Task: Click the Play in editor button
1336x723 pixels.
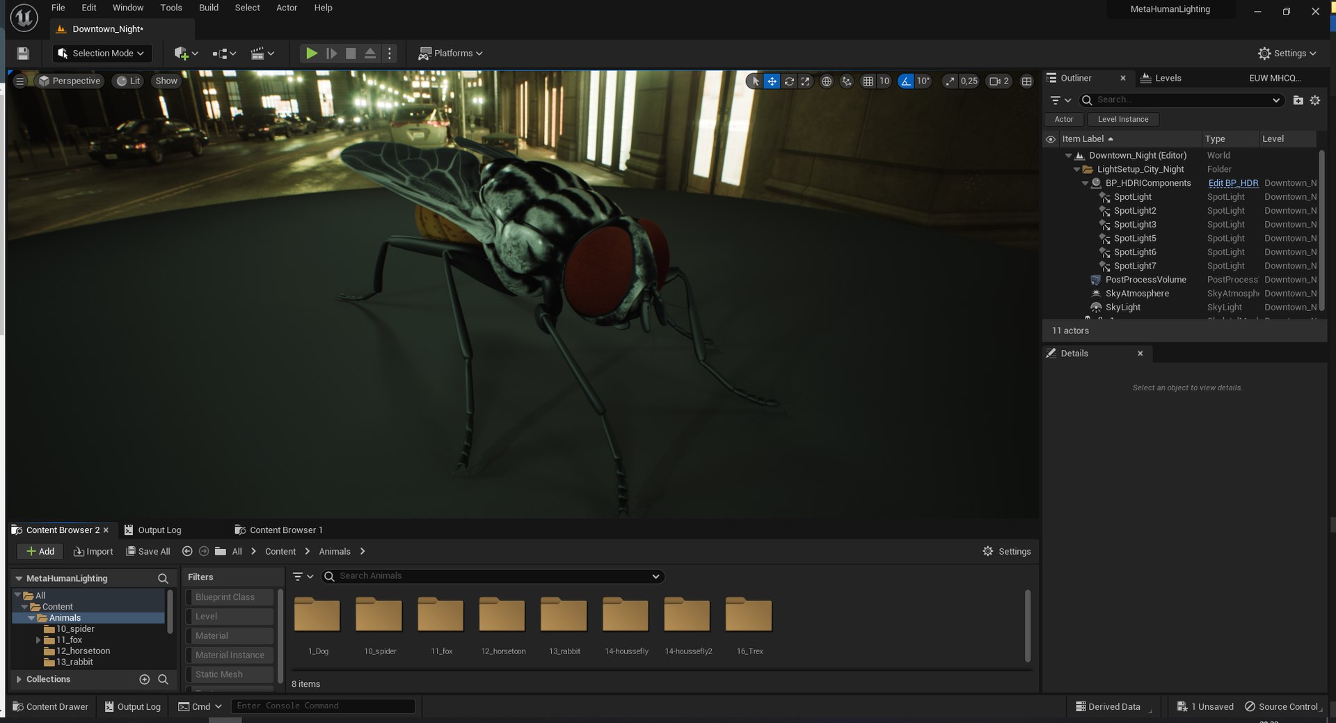Action: (x=311, y=54)
